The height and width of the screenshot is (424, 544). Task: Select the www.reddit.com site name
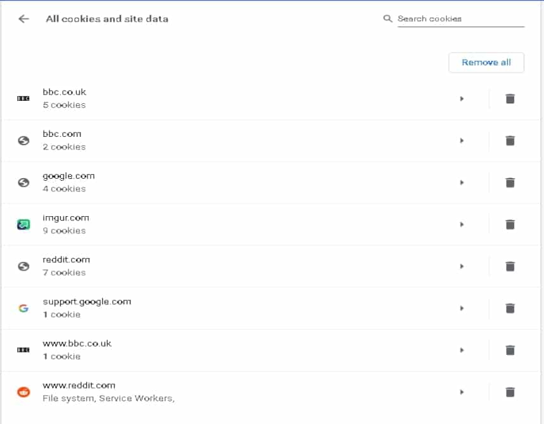tap(79, 385)
